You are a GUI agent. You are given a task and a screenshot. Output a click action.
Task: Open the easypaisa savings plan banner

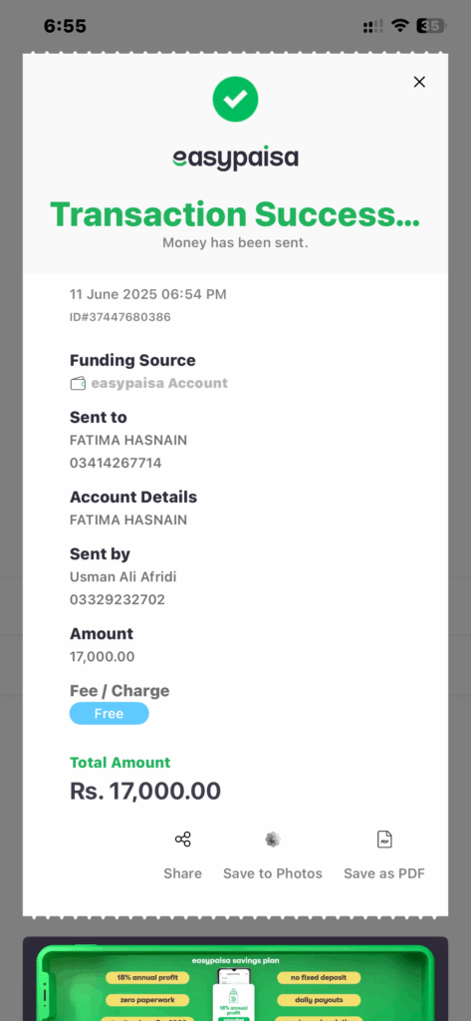coord(235,979)
